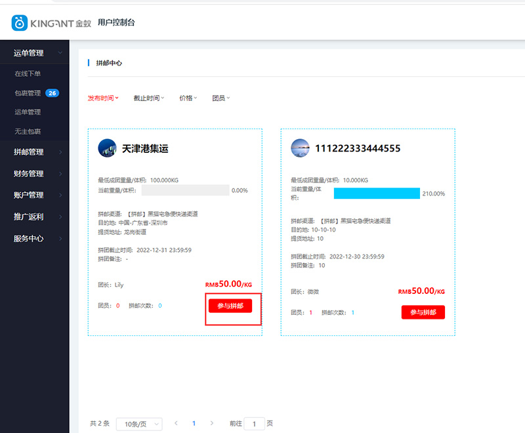Click the 111222333444555 group avatar
The width and height of the screenshot is (525, 433).
pos(300,148)
